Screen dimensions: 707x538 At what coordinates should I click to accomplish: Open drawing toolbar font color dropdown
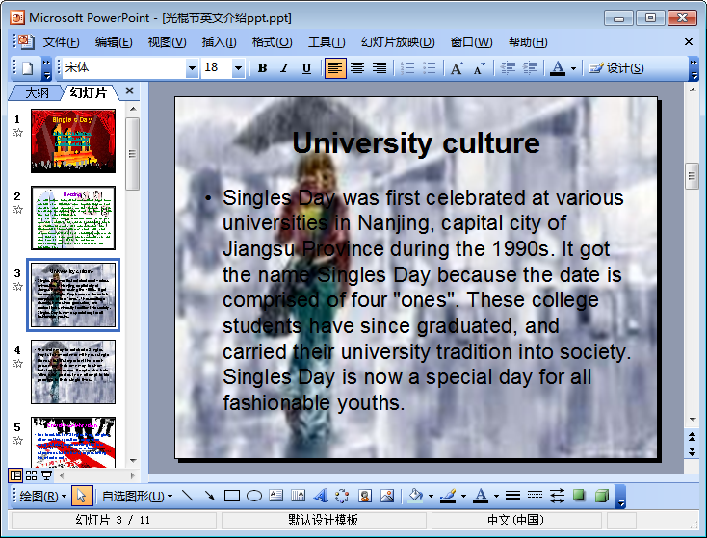(x=496, y=497)
